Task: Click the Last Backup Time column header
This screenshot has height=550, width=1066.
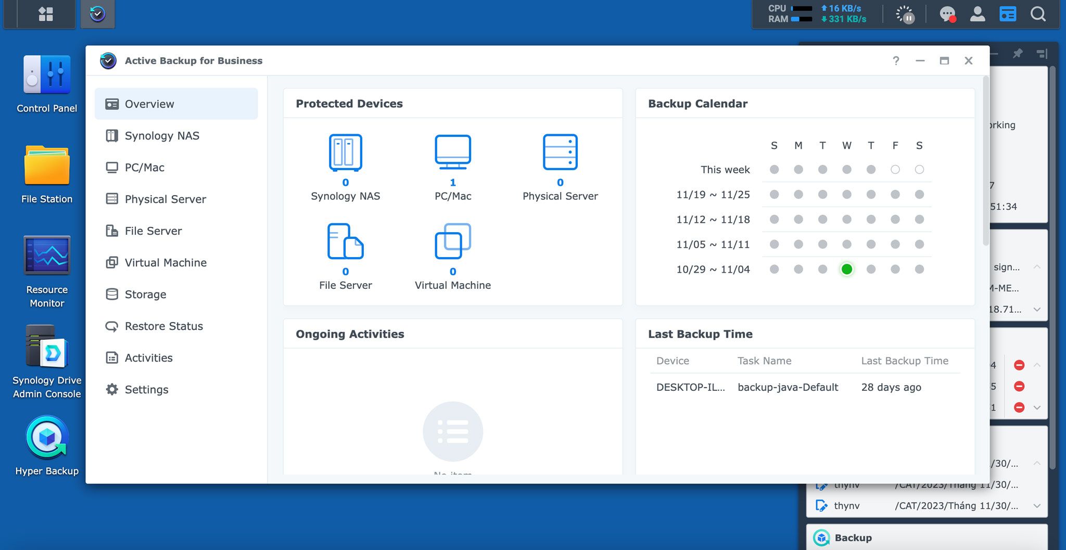Action: coord(905,361)
